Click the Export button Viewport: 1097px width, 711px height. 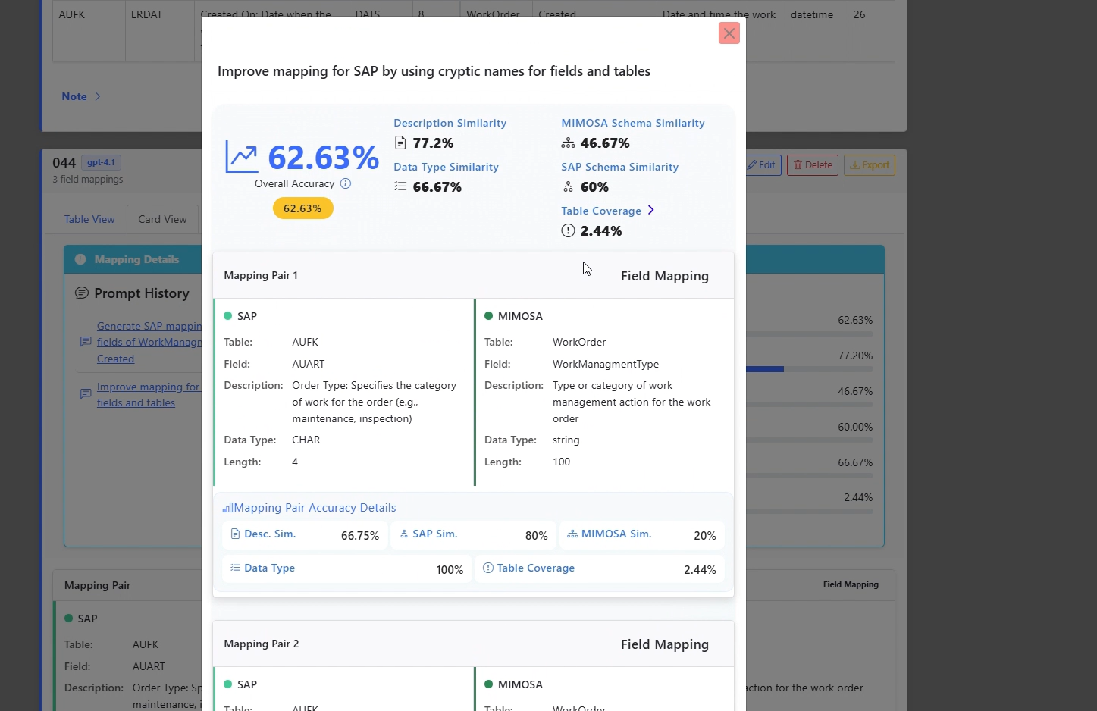coord(869,165)
